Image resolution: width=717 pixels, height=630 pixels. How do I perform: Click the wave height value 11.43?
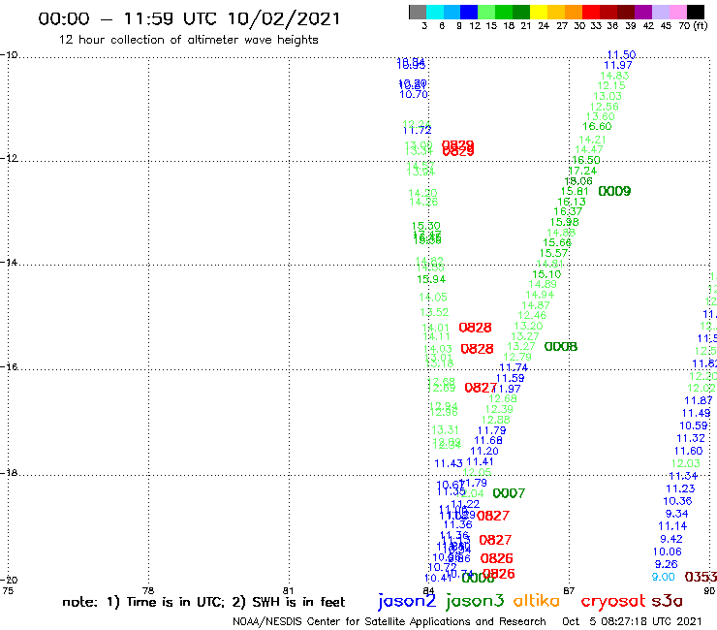click(449, 463)
